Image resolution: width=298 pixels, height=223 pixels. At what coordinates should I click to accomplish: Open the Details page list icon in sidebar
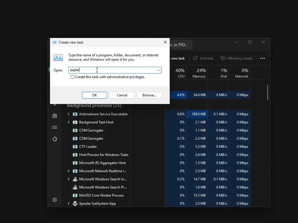click(x=55, y=127)
